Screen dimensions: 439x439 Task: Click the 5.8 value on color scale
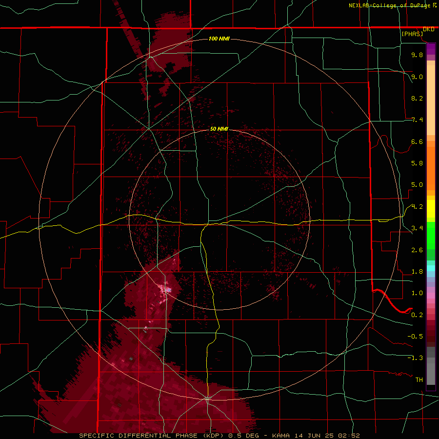point(417,163)
